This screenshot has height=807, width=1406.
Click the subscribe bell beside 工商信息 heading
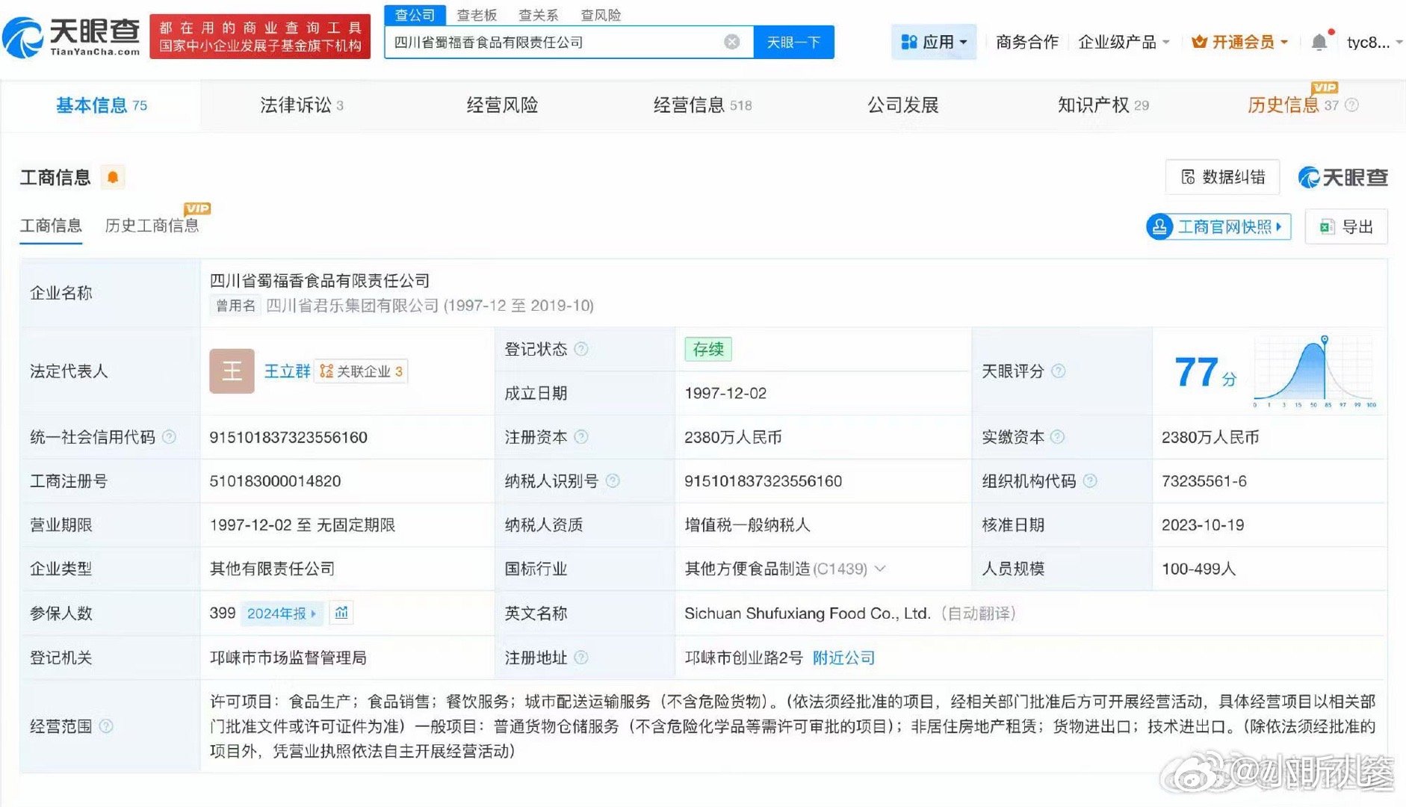[x=112, y=176]
